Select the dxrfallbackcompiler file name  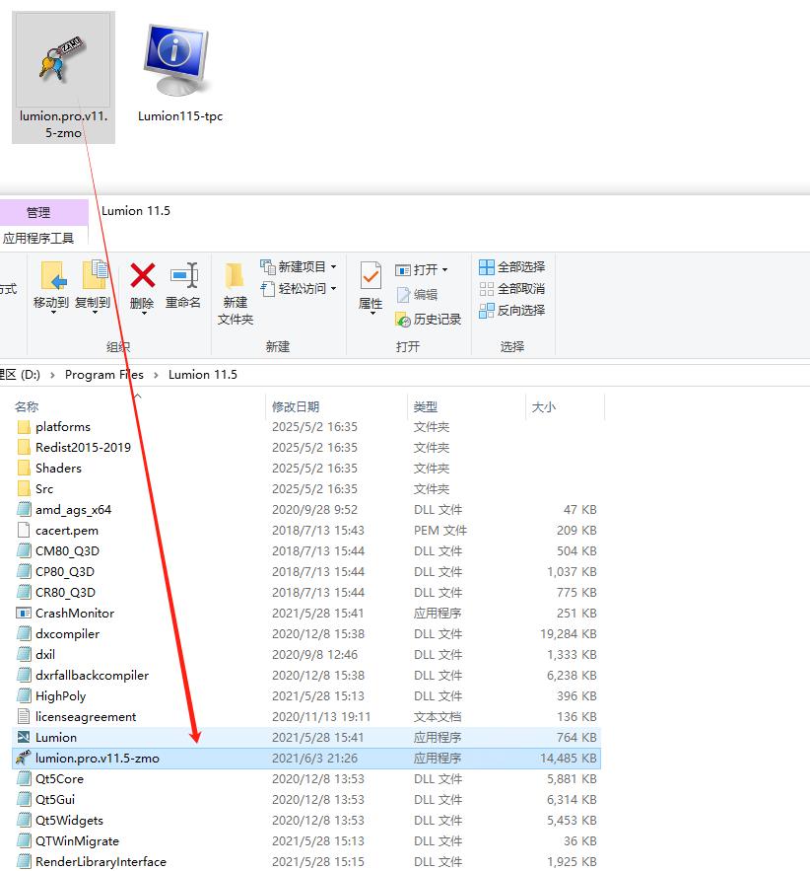tap(92, 676)
